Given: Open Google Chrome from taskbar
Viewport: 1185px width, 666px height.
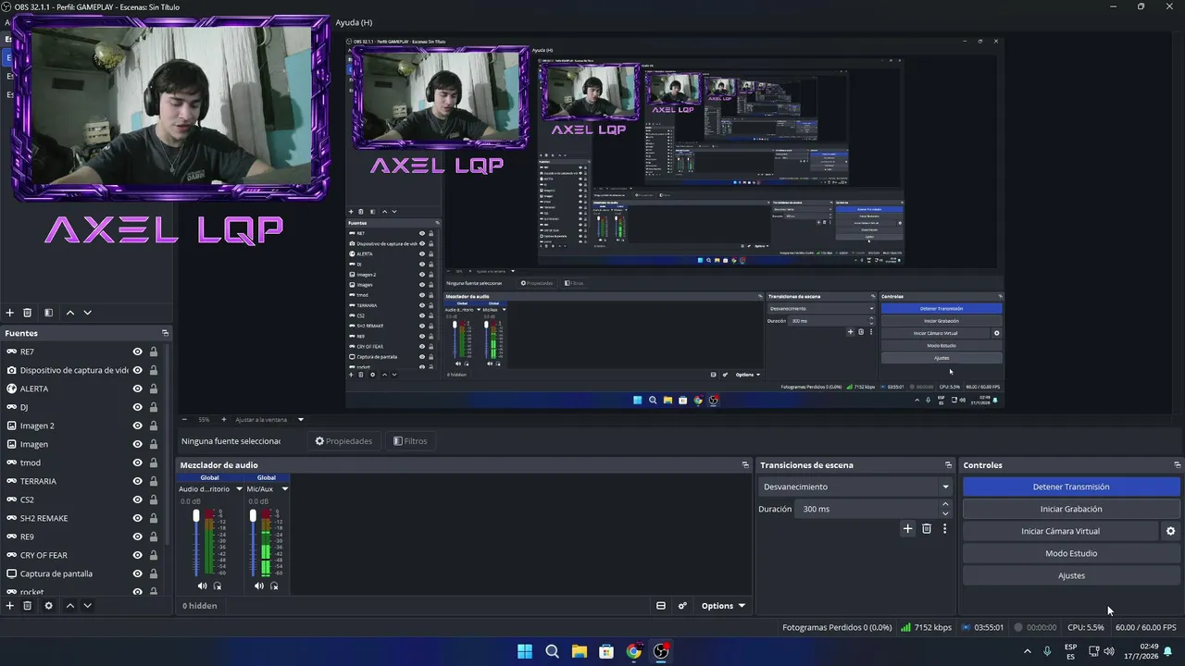Looking at the screenshot, I should tap(633, 651).
